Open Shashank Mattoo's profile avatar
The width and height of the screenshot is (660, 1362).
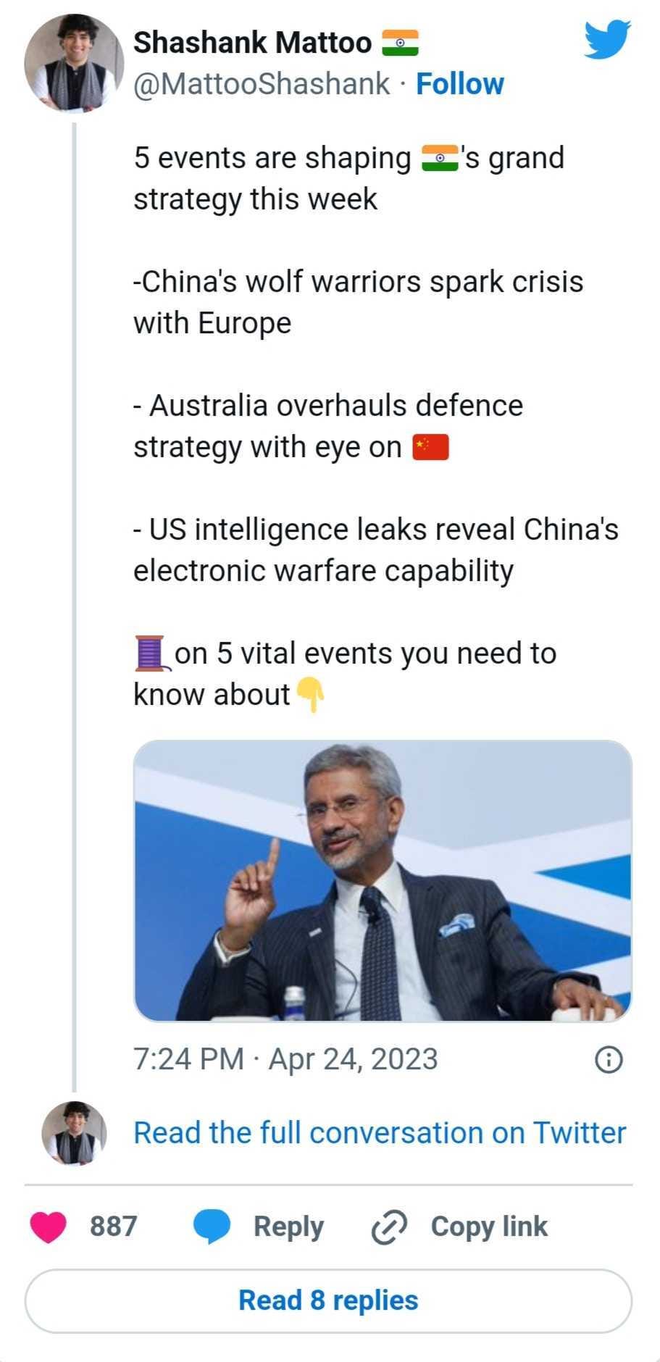(x=72, y=64)
